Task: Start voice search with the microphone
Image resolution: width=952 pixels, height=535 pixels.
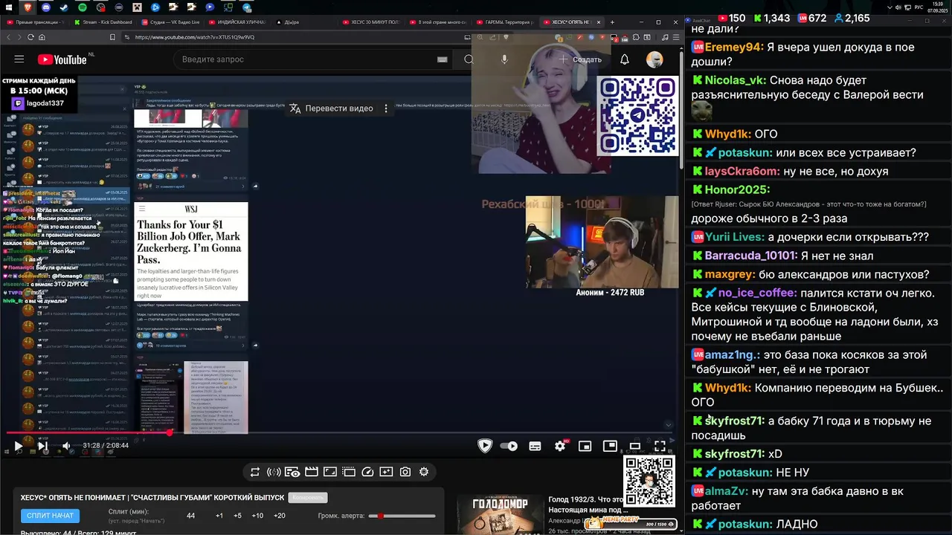Action: pos(505,59)
